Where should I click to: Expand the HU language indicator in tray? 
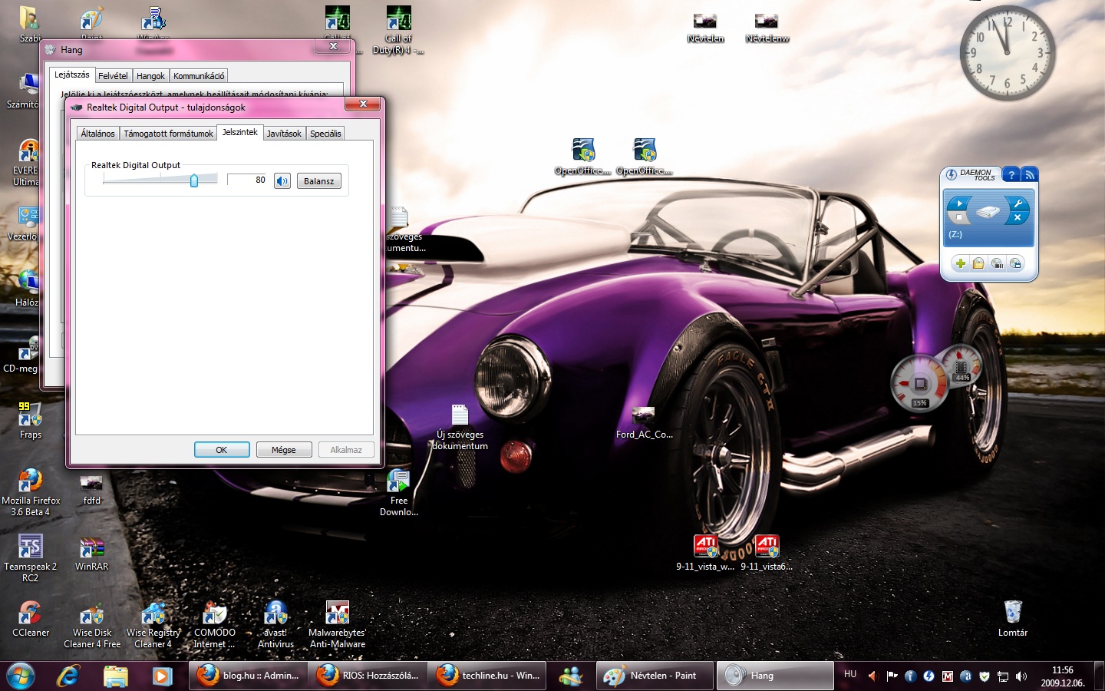pos(850,674)
